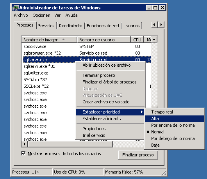Open the Opciones menu
The height and width of the screenshot is (179, 207).
point(41,15)
